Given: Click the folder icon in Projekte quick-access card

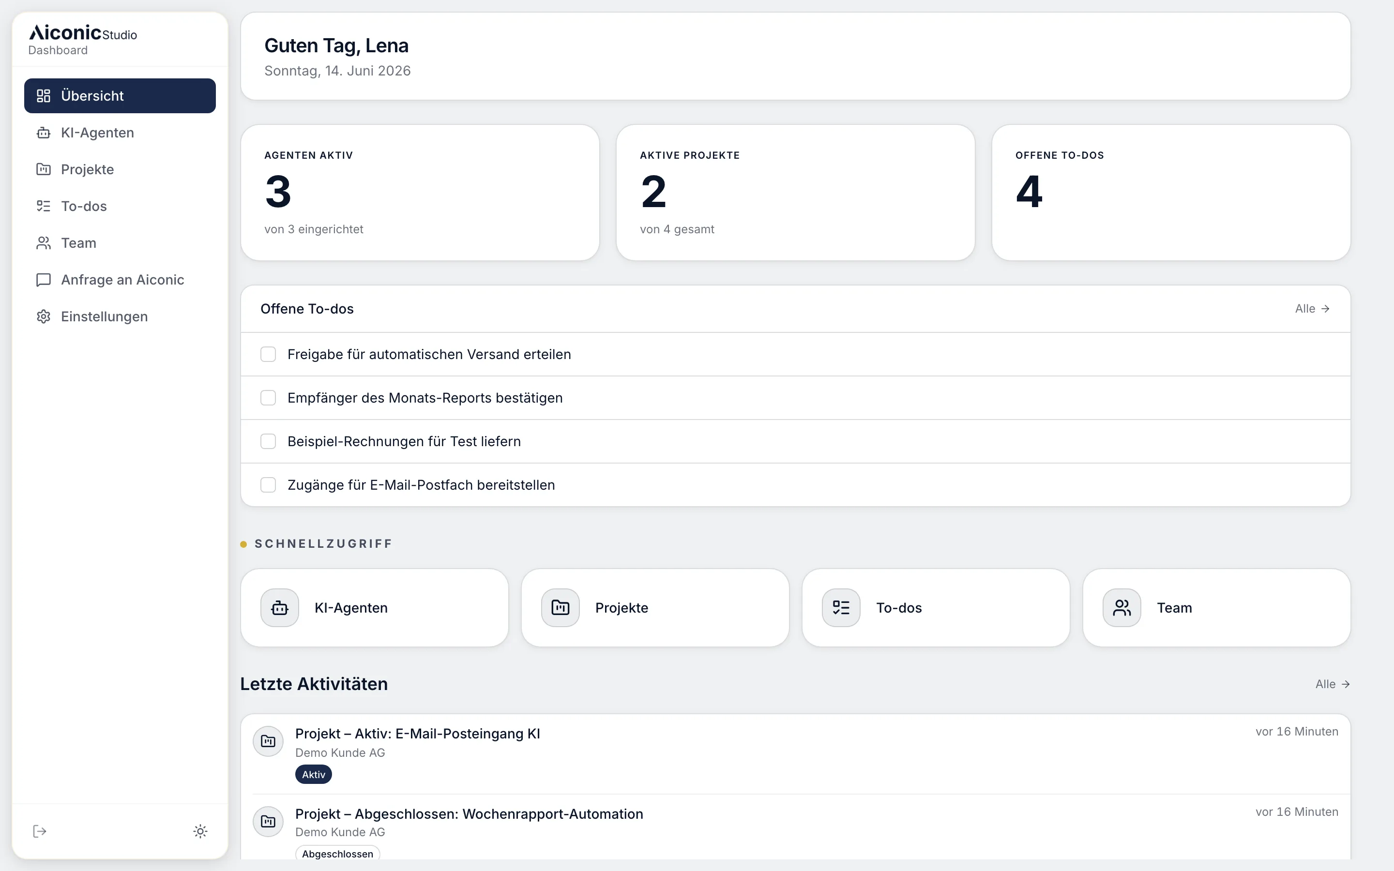Looking at the screenshot, I should click(x=560, y=608).
